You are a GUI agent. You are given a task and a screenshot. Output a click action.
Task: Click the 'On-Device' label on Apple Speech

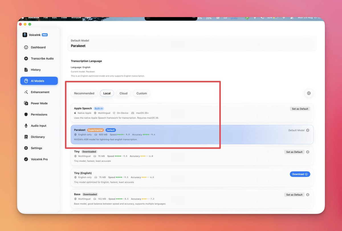click(x=123, y=113)
